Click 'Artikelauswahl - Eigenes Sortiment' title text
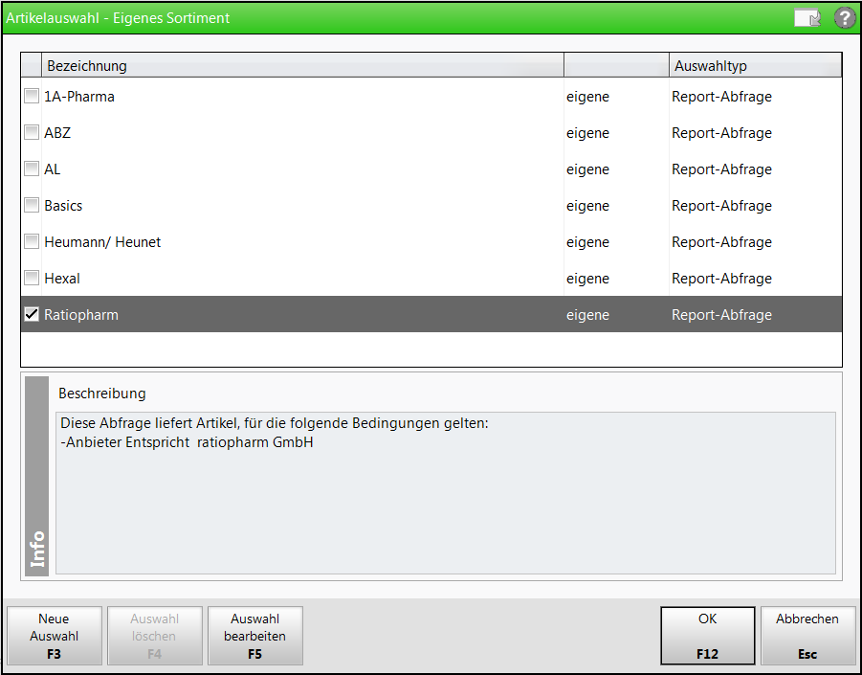The width and height of the screenshot is (862, 675). (x=118, y=18)
